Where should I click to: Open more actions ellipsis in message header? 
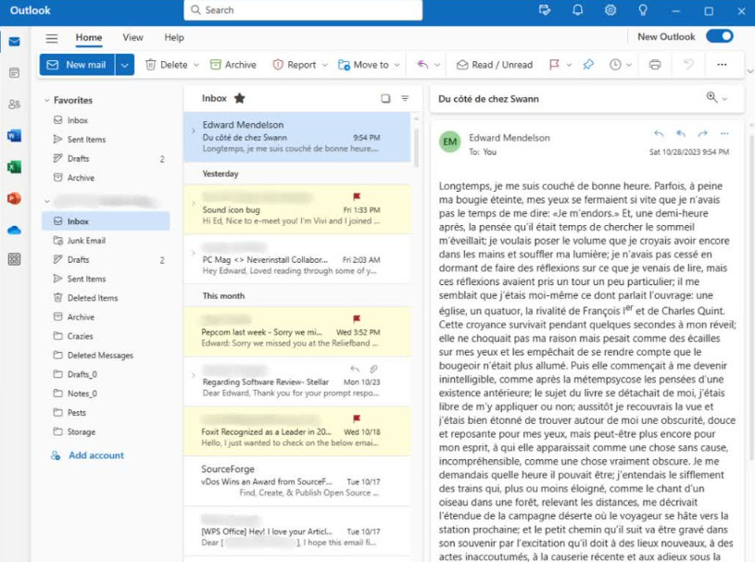(724, 133)
